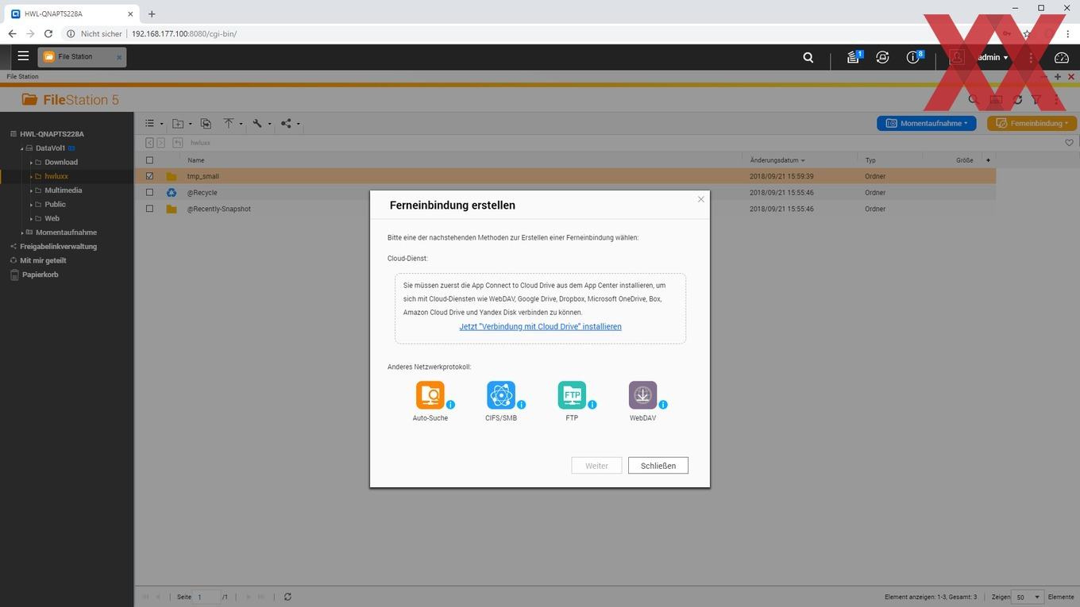1080x607 pixels.
Task: Click the heart favorites icon in path bar
Action: pos(1069,143)
